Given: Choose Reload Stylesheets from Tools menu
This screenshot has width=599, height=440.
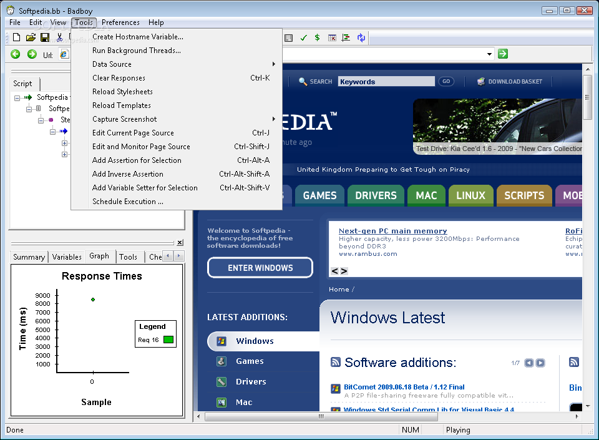Looking at the screenshot, I should coord(177,92).
